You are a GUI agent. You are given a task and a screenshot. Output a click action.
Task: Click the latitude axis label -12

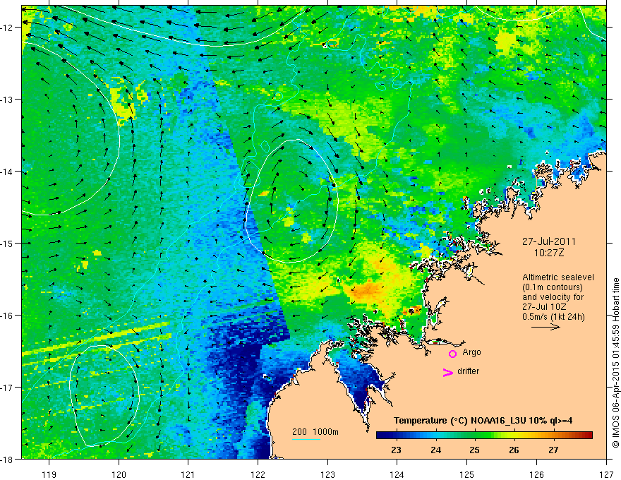click(x=6, y=28)
